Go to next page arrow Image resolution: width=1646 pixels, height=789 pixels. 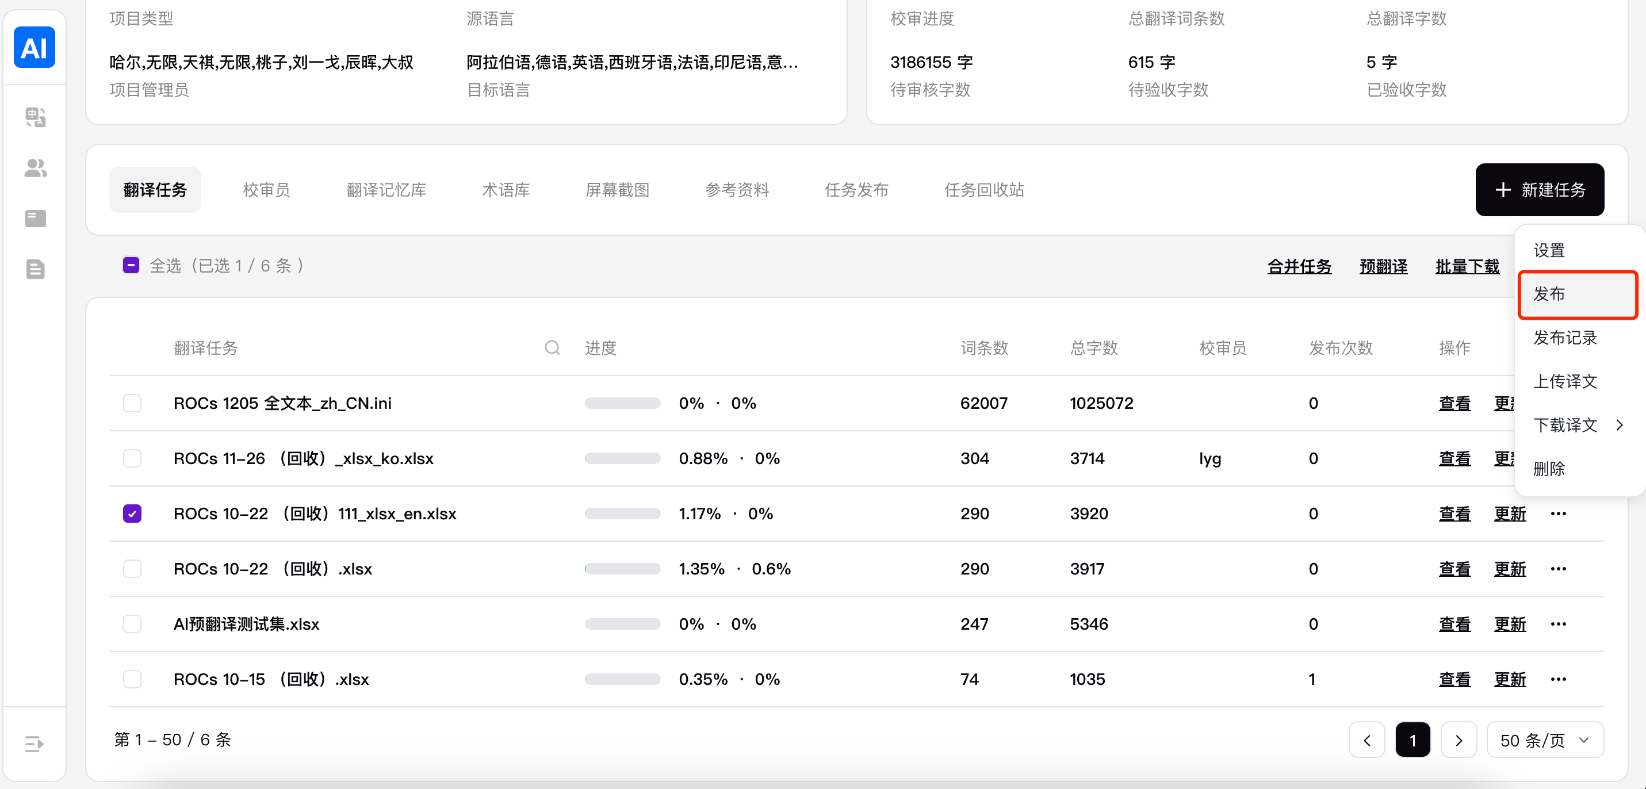1458,740
